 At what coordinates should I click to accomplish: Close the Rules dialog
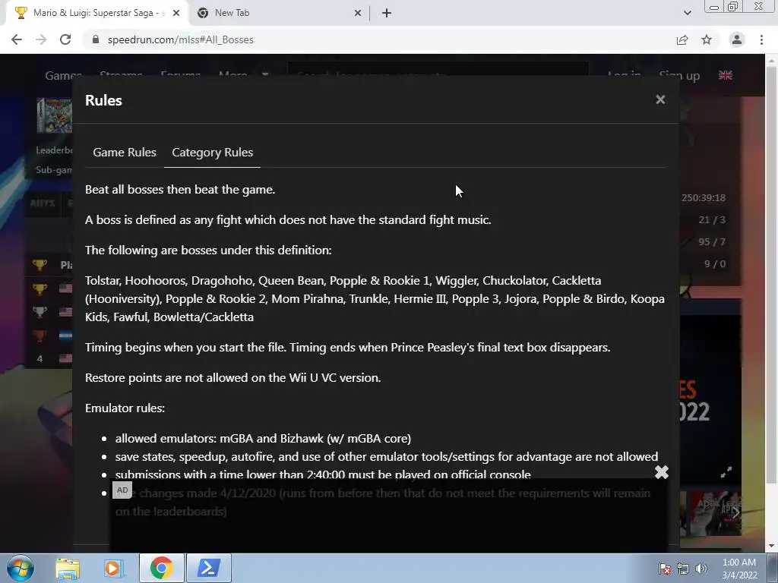660,99
